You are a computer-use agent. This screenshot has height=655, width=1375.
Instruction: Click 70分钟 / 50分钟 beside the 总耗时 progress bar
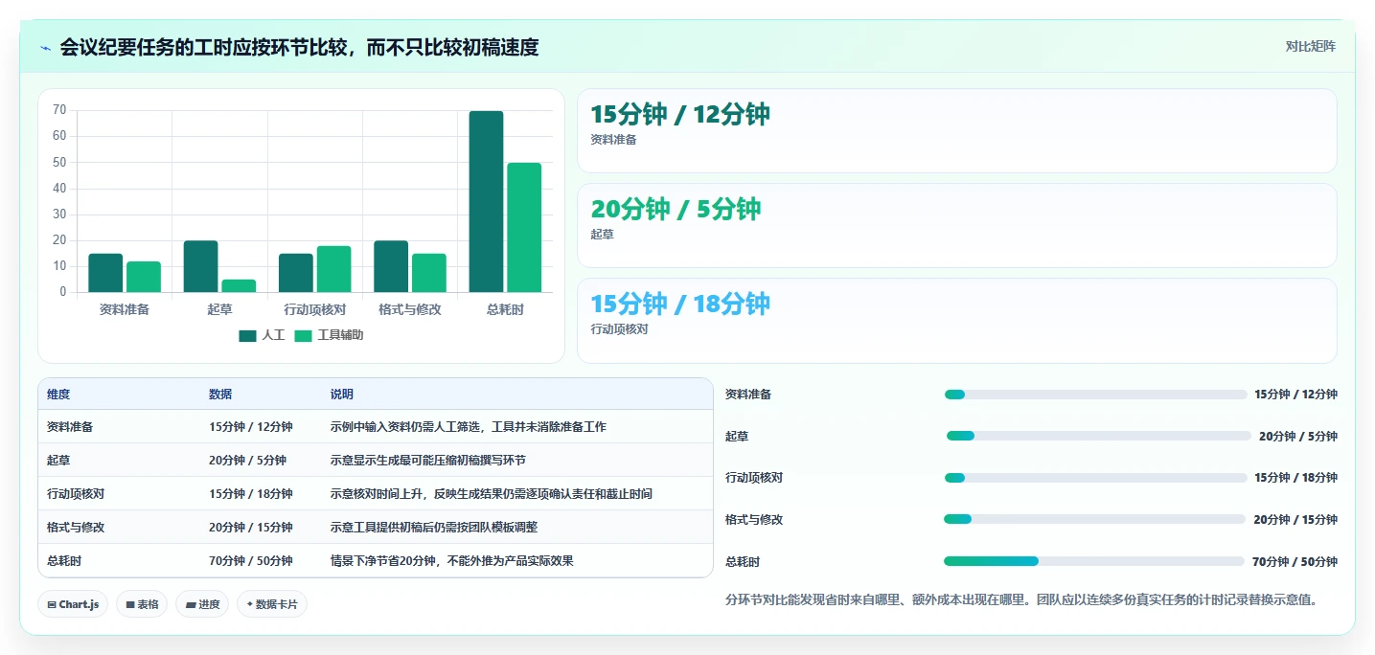[1295, 562]
